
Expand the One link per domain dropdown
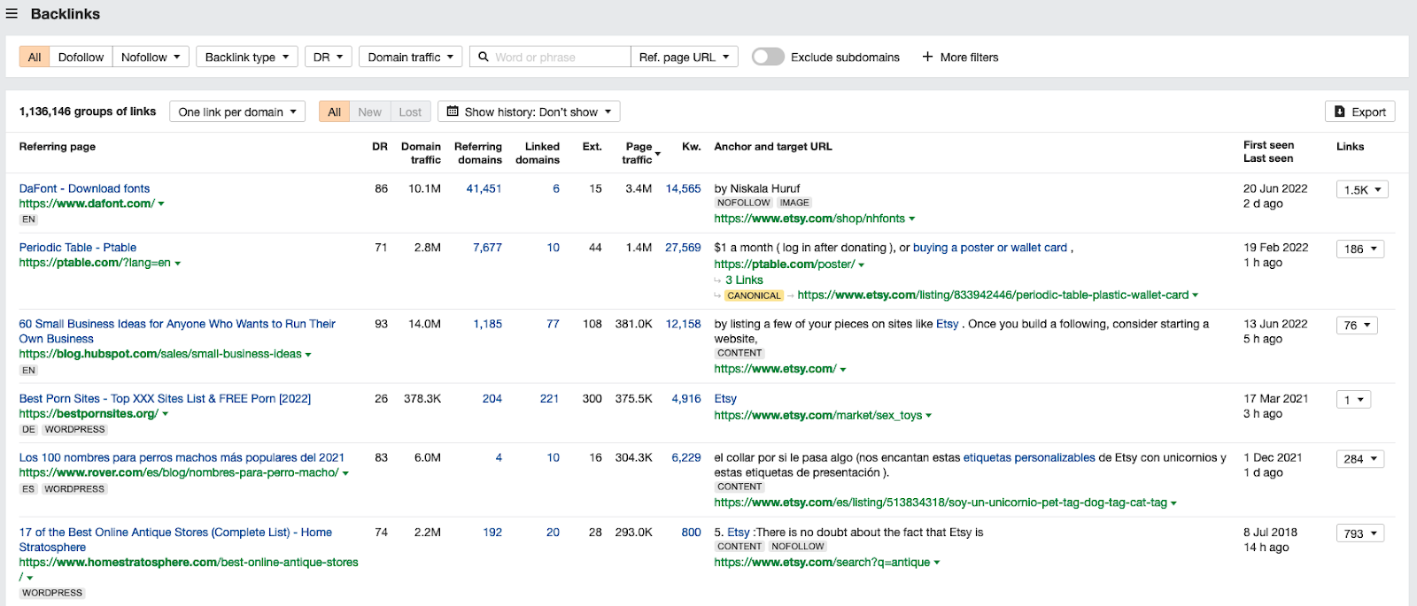tap(236, 111)
